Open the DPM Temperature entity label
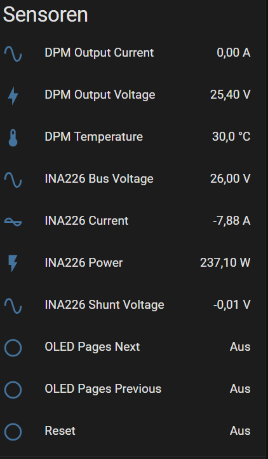Image resolution: width=268 pixels, height=459 pixels. click(x=94, y=137)
